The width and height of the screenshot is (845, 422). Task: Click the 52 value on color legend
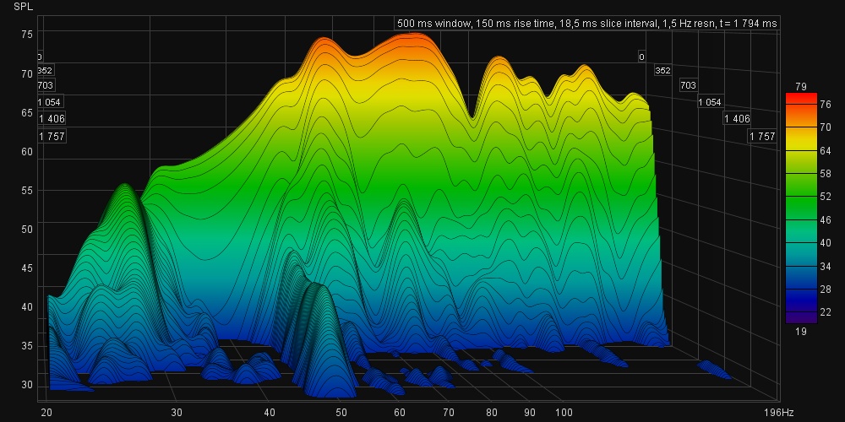click(826, 196)
